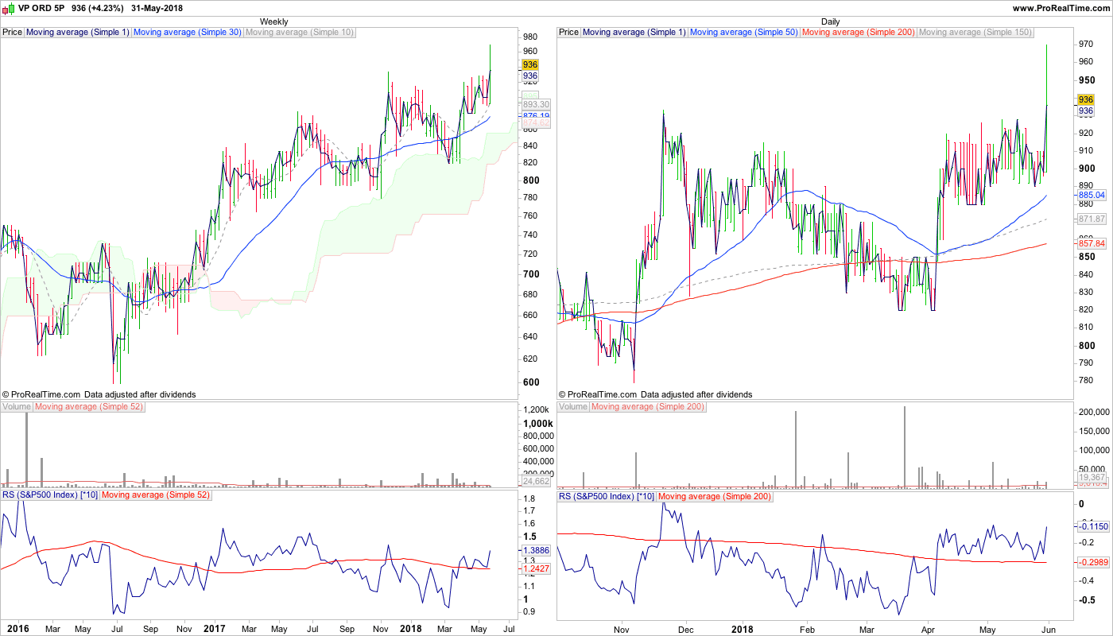
Task: Click the 936 (+4.23%) quote in the header
Action: (96, 8)
